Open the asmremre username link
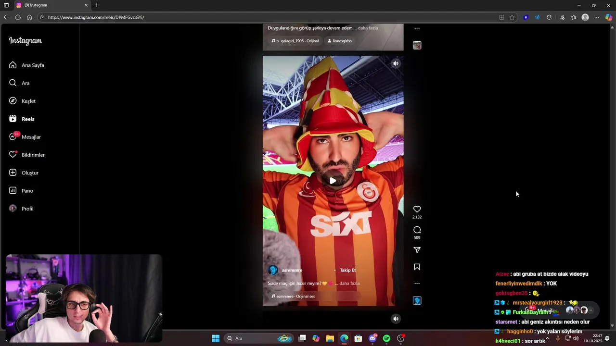Viewport: 616px width, 346px height. [292, 270]
